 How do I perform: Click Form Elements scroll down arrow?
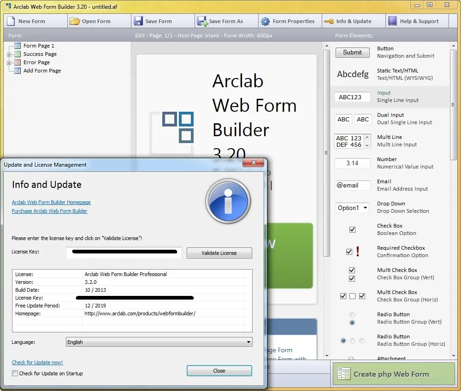[453, 355]
